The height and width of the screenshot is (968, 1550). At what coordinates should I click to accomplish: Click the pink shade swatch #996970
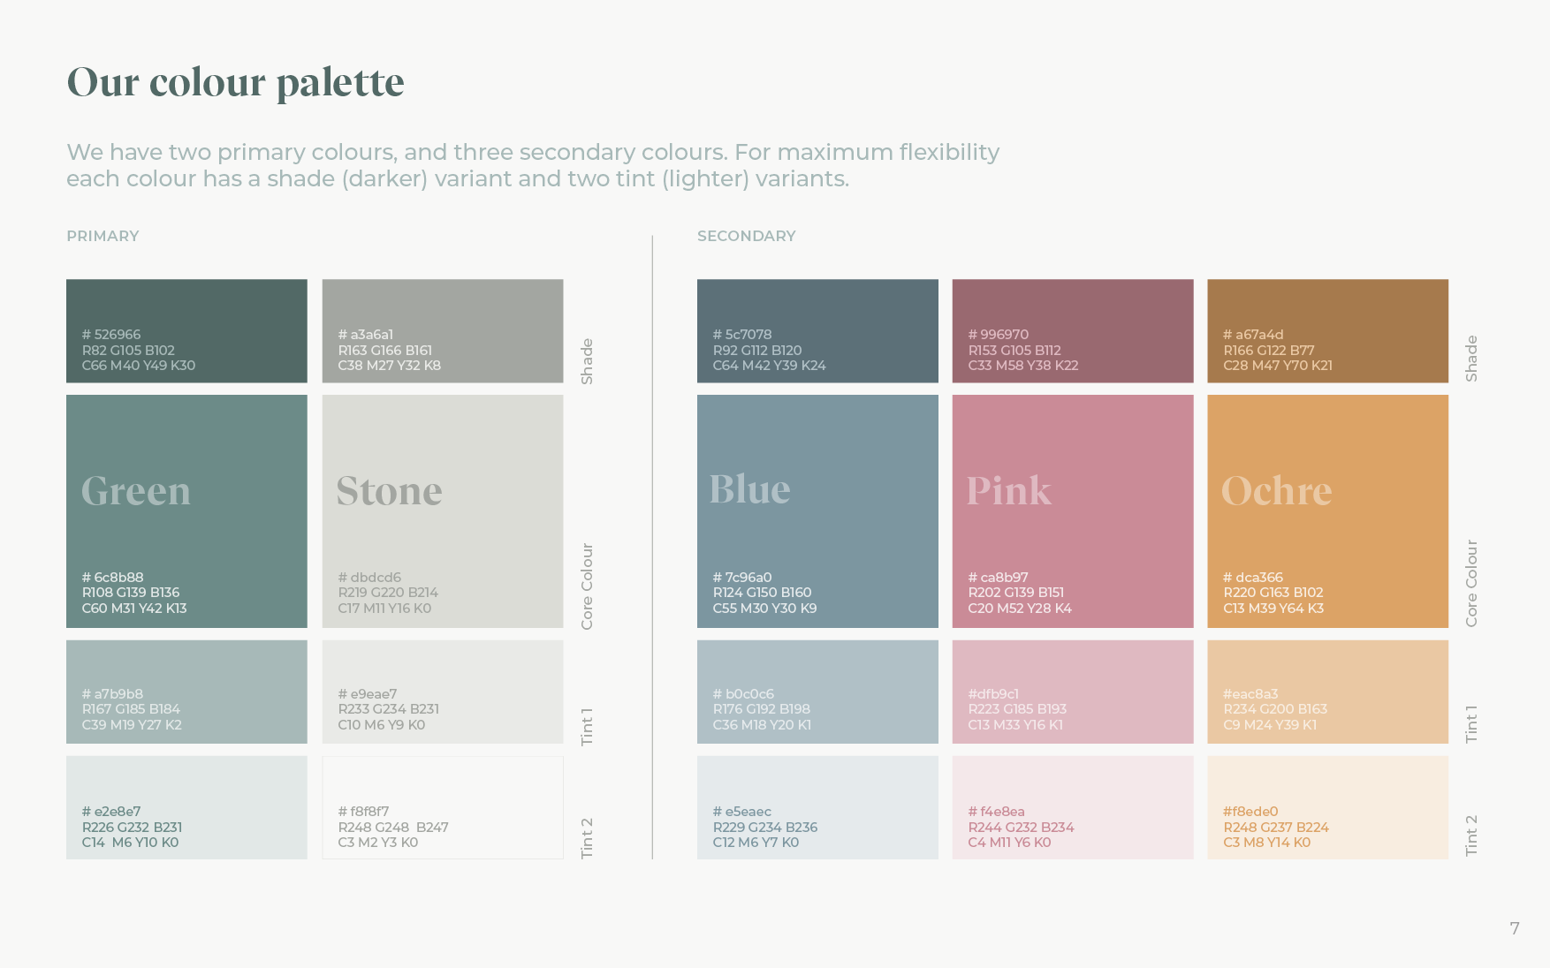pyautogui.click(x=1072, y=330)
